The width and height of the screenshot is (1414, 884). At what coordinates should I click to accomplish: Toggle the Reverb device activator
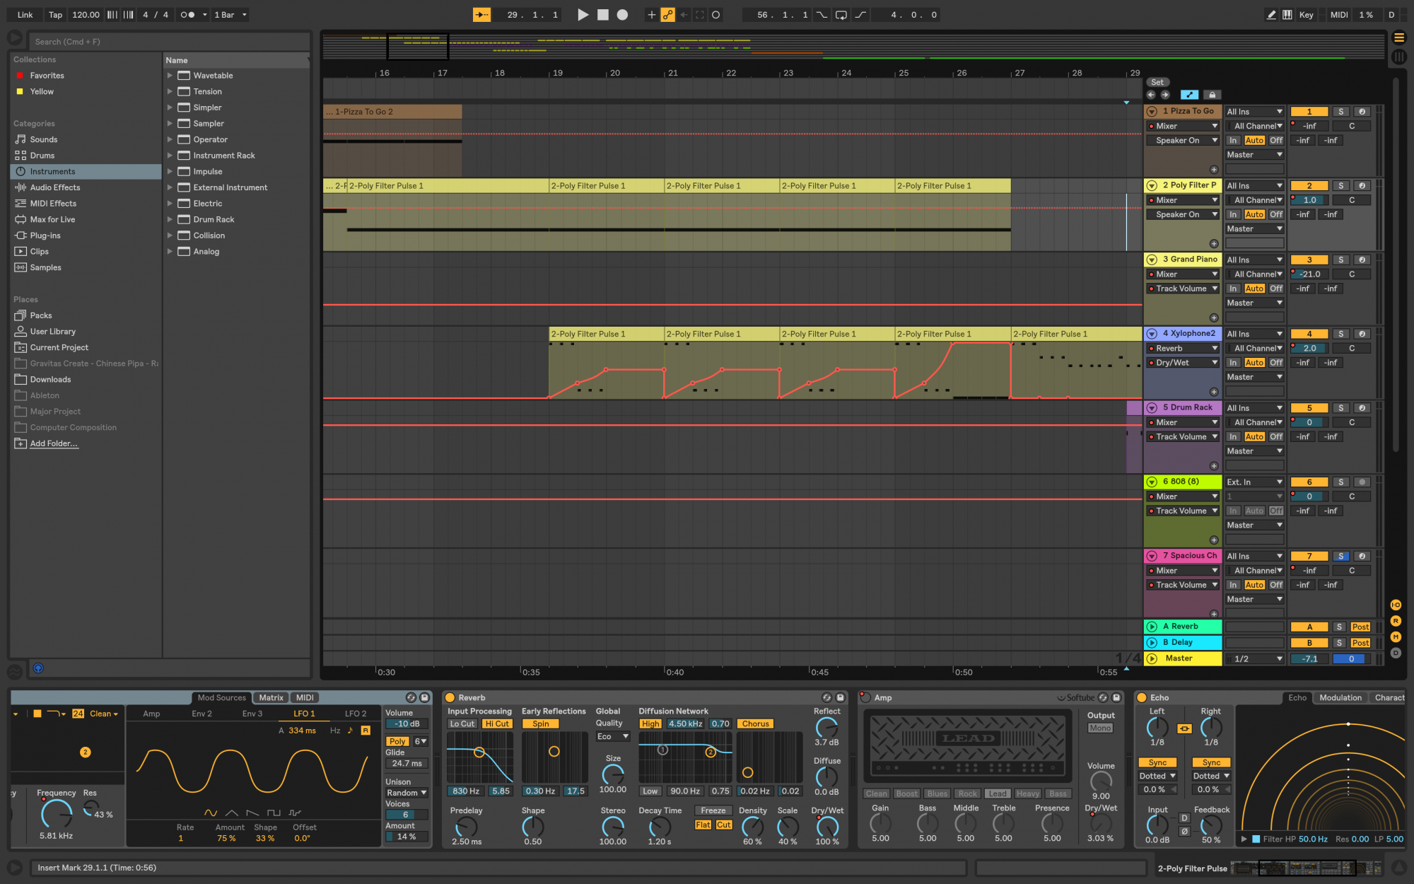pos(450,698)
